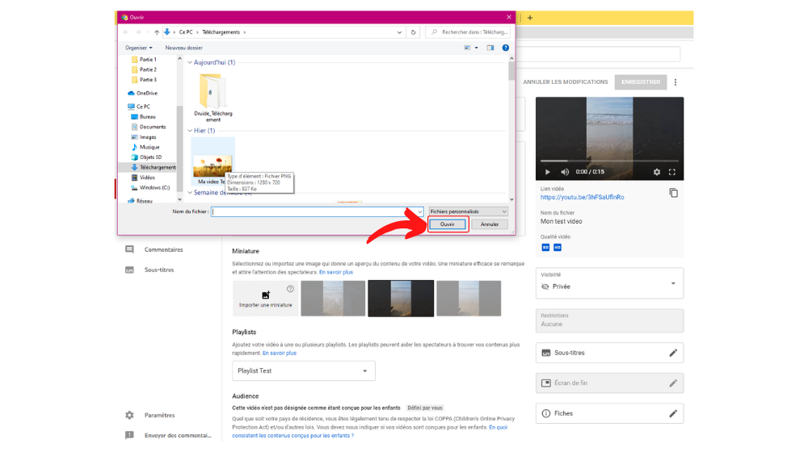
Task: Collapse the Hier (1) group
Action: coord(190,131)
